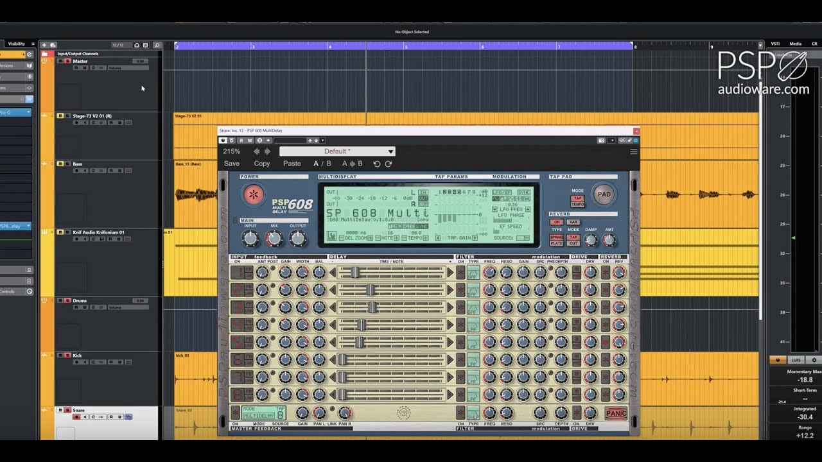Open the VSTi tab
This screenshot has width=822, height=462.
pyautogui.click(x=775, y=44)
